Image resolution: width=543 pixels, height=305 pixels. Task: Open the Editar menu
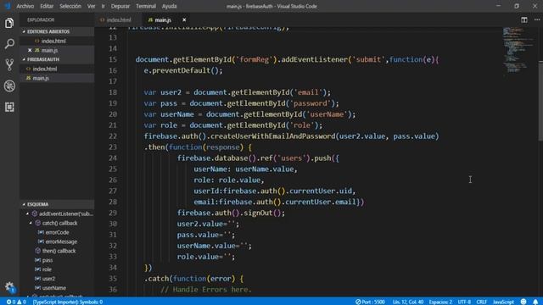coord(47,6)
